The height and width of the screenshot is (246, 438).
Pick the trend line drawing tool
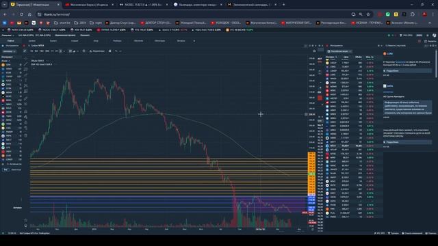[26, 64]
